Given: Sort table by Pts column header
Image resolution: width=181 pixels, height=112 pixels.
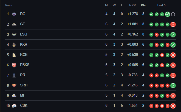Looking at the screenshot, I should pos(143,5).
